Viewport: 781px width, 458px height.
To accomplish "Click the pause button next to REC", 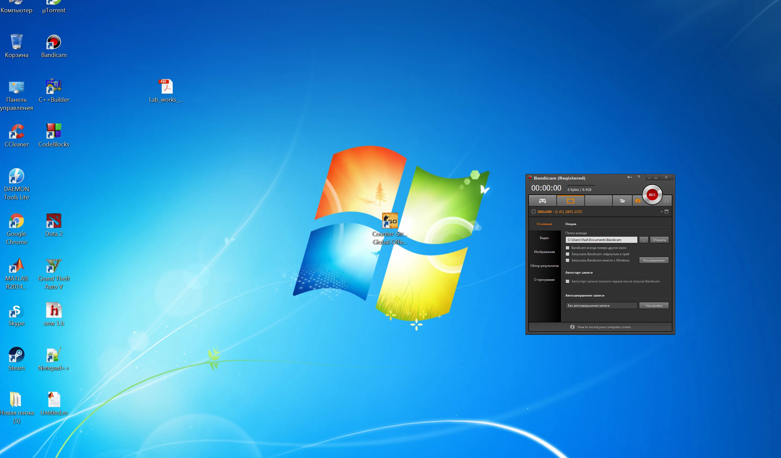I will [666, 201].
